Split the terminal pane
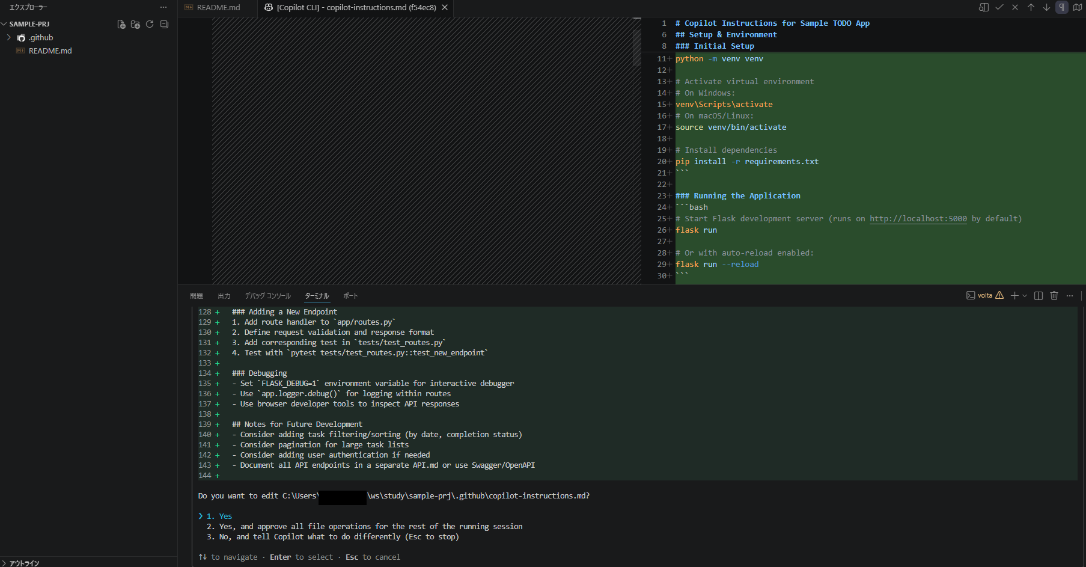The image size is (1086, 567). [x=1039, y=295]
